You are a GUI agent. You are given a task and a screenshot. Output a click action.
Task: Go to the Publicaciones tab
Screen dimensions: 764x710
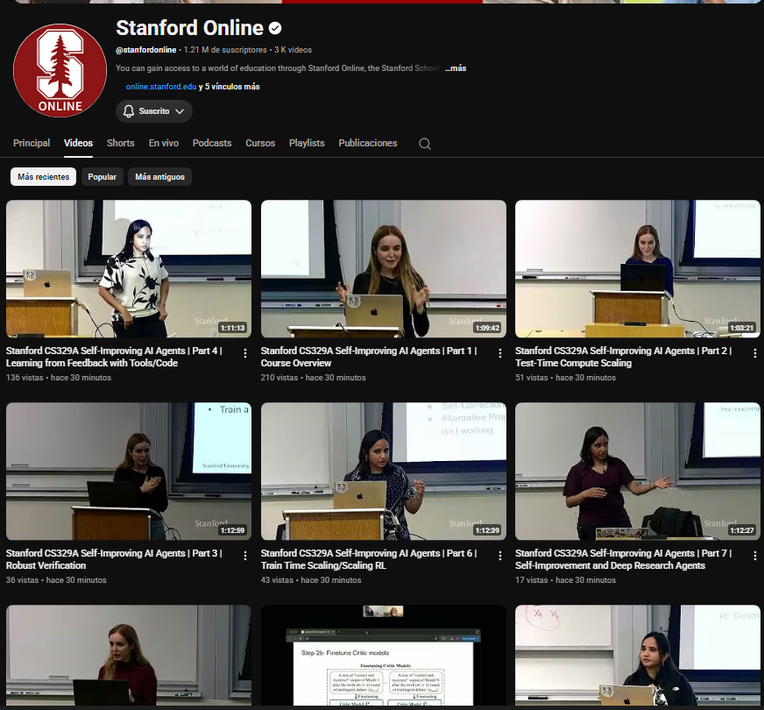coord(368,143)
